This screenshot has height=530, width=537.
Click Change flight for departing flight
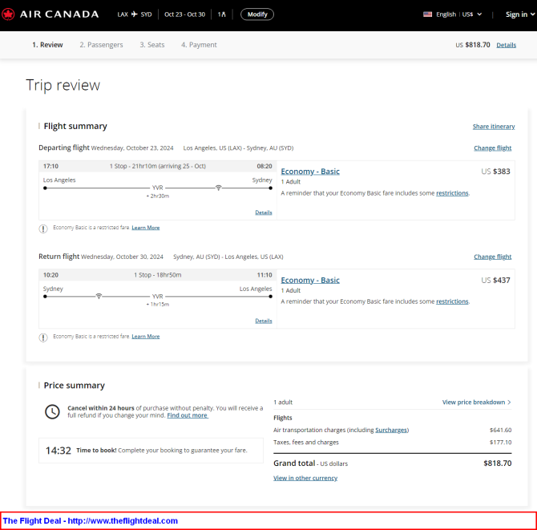[492, 148]
